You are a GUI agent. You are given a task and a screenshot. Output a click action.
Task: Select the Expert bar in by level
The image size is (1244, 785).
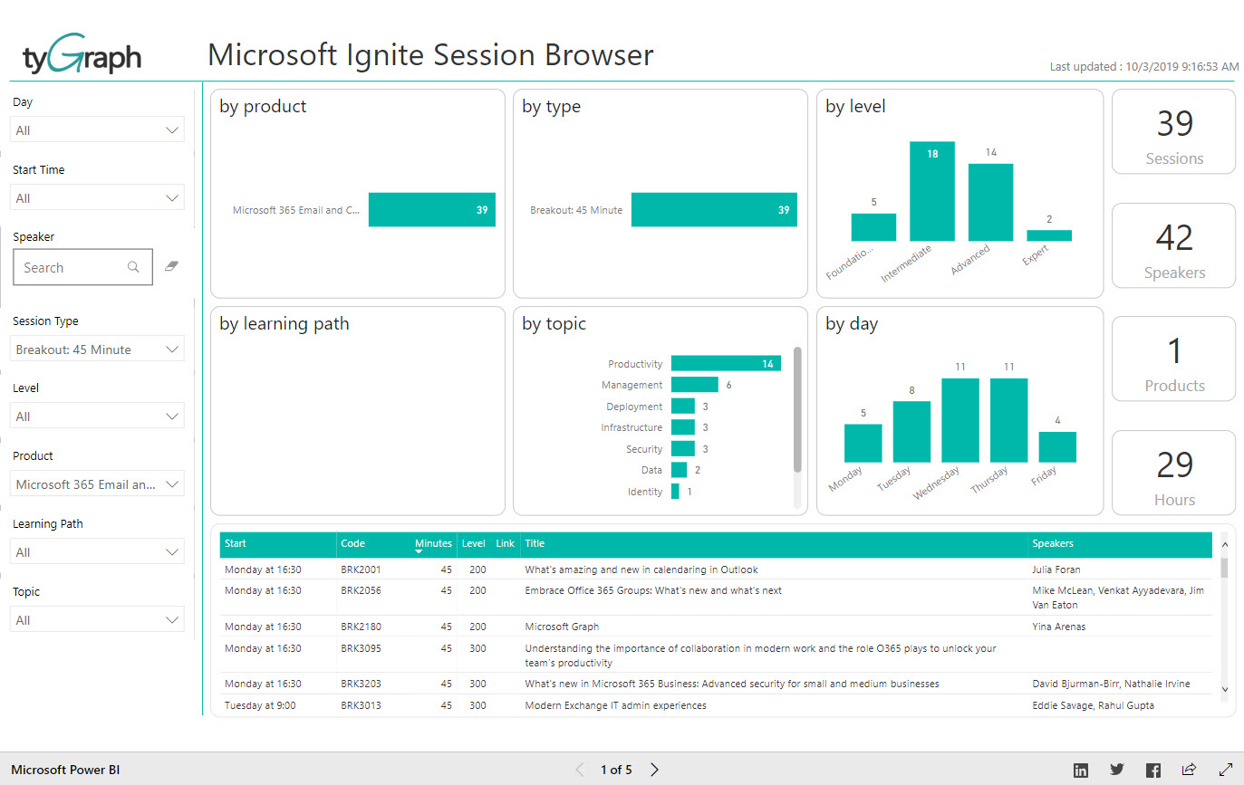click(x=1049, y=235)
